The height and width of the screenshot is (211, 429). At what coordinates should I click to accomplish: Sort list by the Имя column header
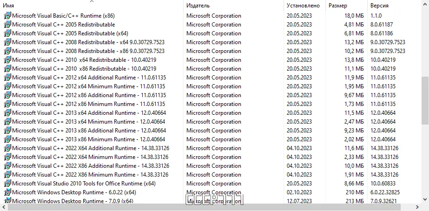[x=8, y=6]
